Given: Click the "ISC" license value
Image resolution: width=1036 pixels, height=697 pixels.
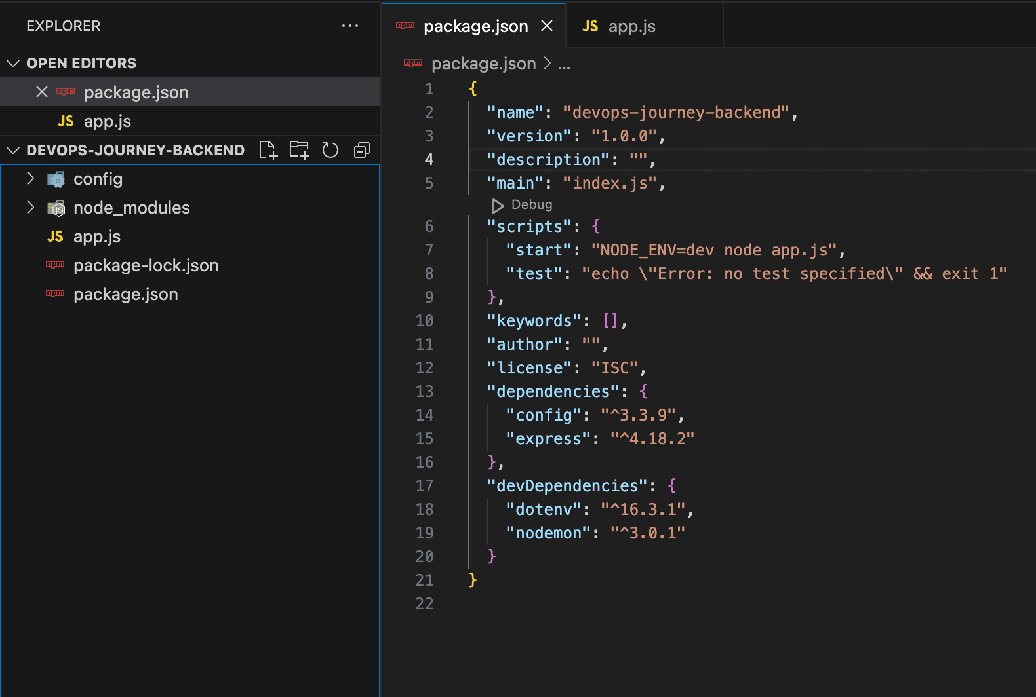Looking at the screenshot, I should tap(614, 368).
